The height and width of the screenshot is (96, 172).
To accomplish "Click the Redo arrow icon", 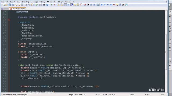I will 40,5.
